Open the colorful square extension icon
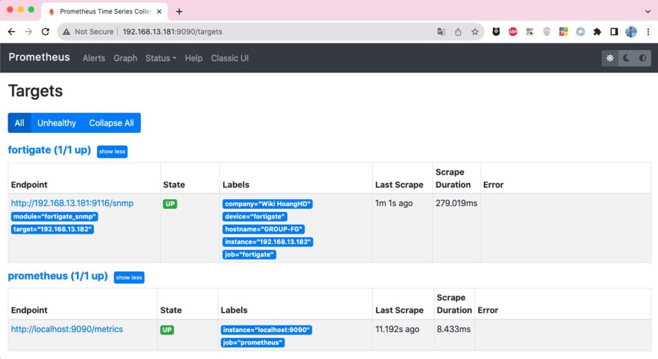The width and height of the screenshot is (658, 359). (563, 31)
